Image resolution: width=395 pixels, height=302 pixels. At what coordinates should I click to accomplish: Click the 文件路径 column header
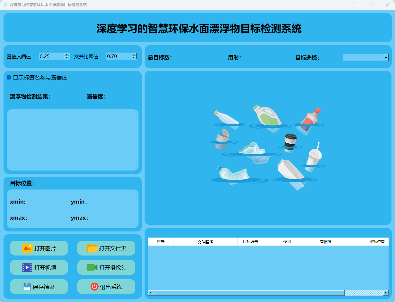click(205, 242)
